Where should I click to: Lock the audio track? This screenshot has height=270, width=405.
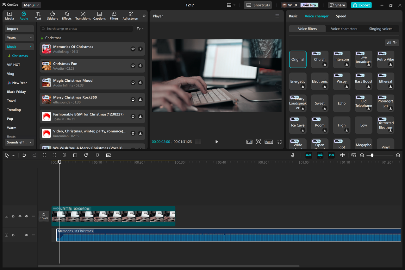click(13, 235)
